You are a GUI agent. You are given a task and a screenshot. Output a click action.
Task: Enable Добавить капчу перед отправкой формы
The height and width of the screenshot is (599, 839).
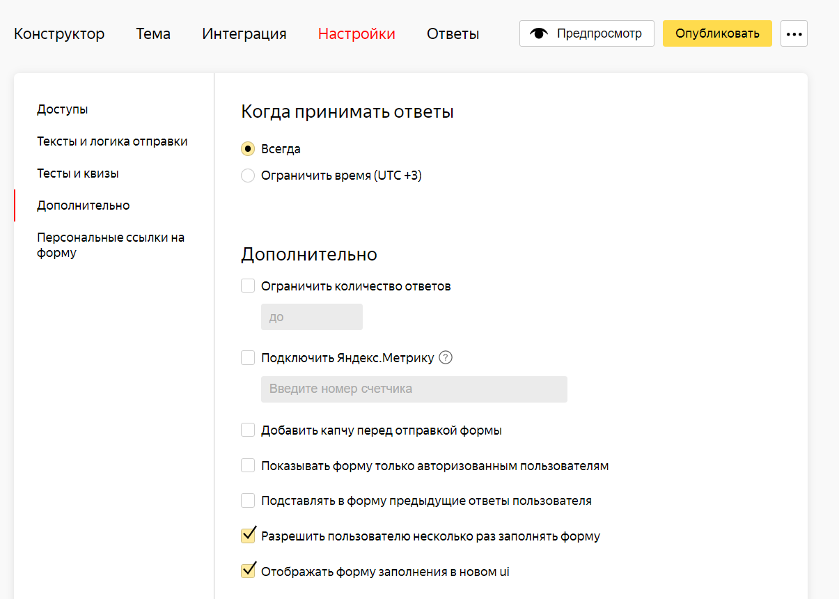pyautogui.click(x=248, y=430)
